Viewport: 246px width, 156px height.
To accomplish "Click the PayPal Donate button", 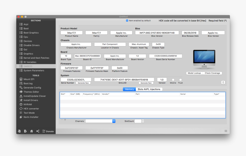I will point(48,131).
